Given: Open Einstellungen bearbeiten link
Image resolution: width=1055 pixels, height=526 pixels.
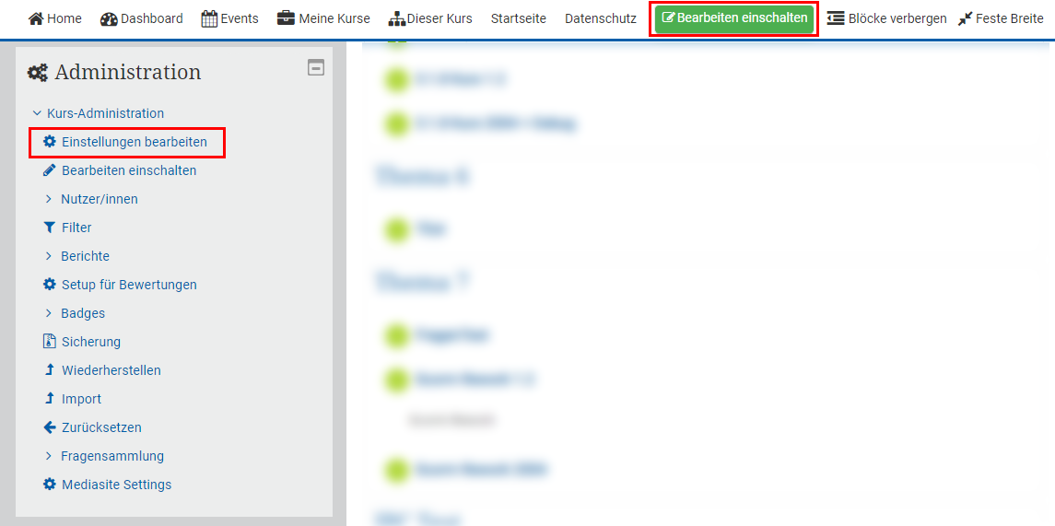Looking at the screenshot, I should (x=134, y=142).
